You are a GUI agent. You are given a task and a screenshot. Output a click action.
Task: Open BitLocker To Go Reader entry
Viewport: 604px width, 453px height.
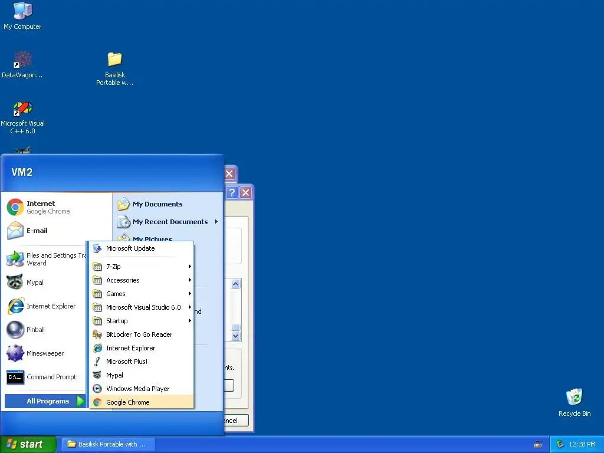[x=142, y=334]
